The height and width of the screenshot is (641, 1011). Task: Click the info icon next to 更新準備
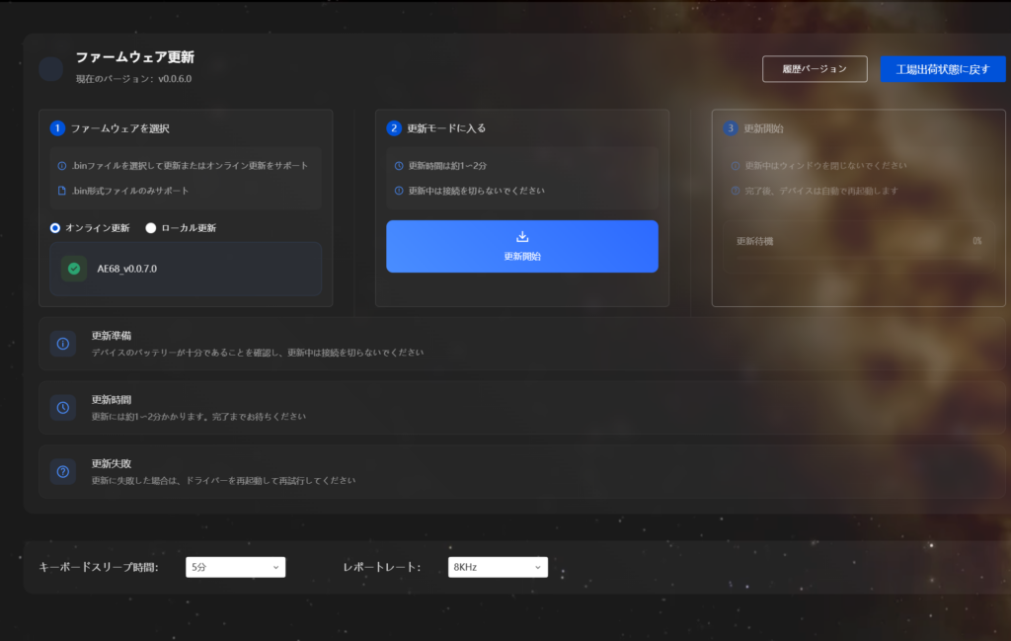pyautogui.click(x=63, y=344)
